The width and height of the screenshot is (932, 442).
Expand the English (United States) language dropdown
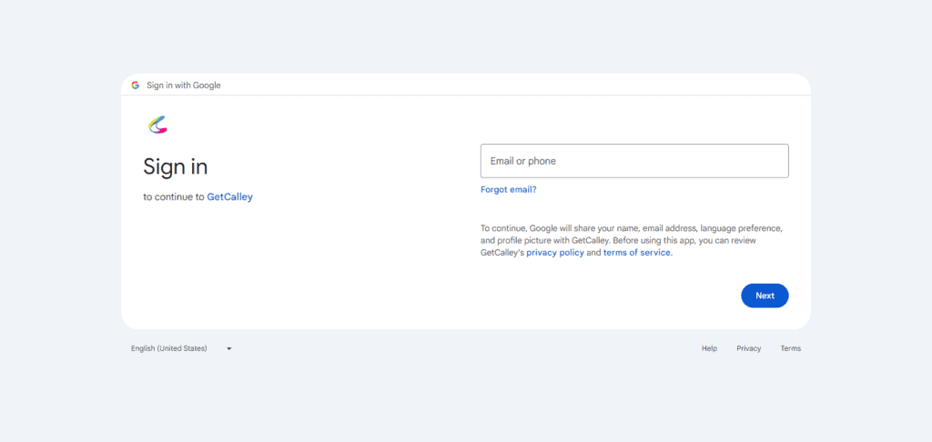click(181, 348)
